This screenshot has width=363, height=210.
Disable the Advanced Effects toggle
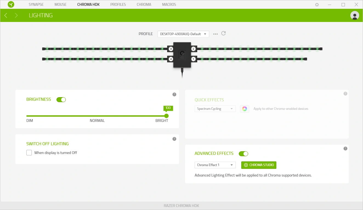point(243,154)
